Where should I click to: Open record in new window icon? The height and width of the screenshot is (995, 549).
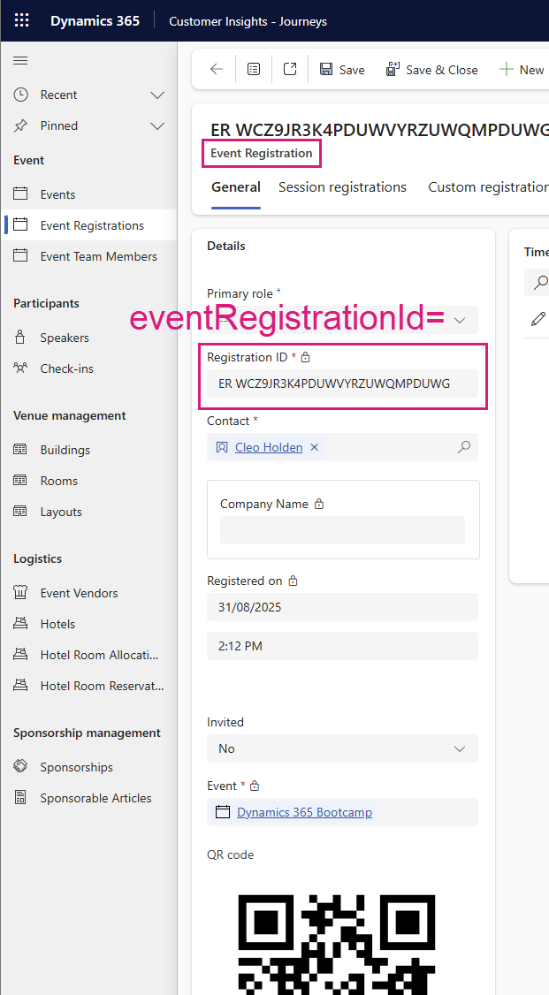(290, 69)
